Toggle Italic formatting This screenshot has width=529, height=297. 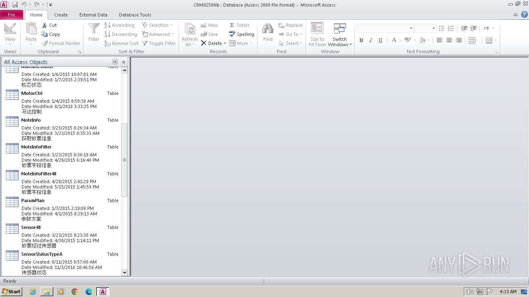coord(371,40)
